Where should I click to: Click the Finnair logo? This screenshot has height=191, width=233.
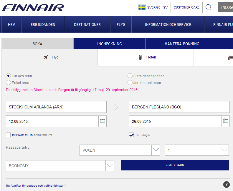click(x=33, y=7)
